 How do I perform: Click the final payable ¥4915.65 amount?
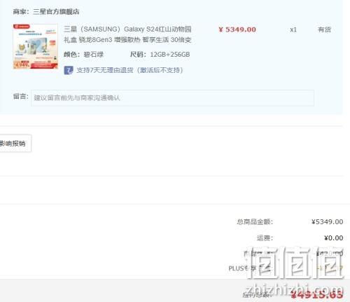click(317, 294)
